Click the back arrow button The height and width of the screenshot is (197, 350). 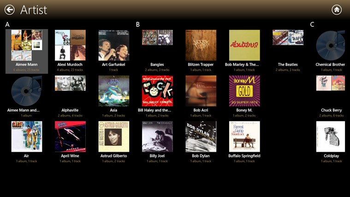click(9, 10)
